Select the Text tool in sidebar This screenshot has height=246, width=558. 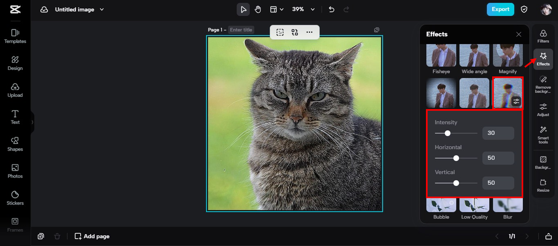[15, 117]
